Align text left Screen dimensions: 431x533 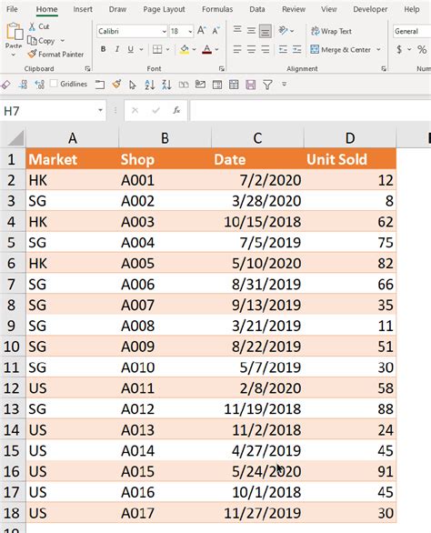[237, 50]
